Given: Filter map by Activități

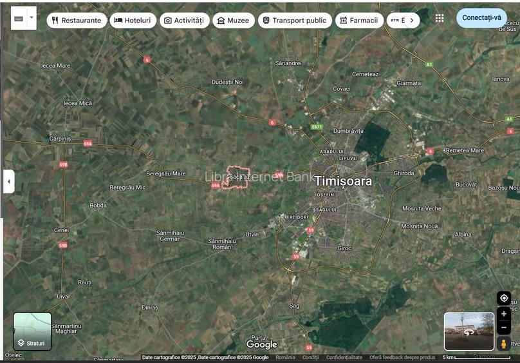Looking at the screenshot, I should [x=183, y=21].
